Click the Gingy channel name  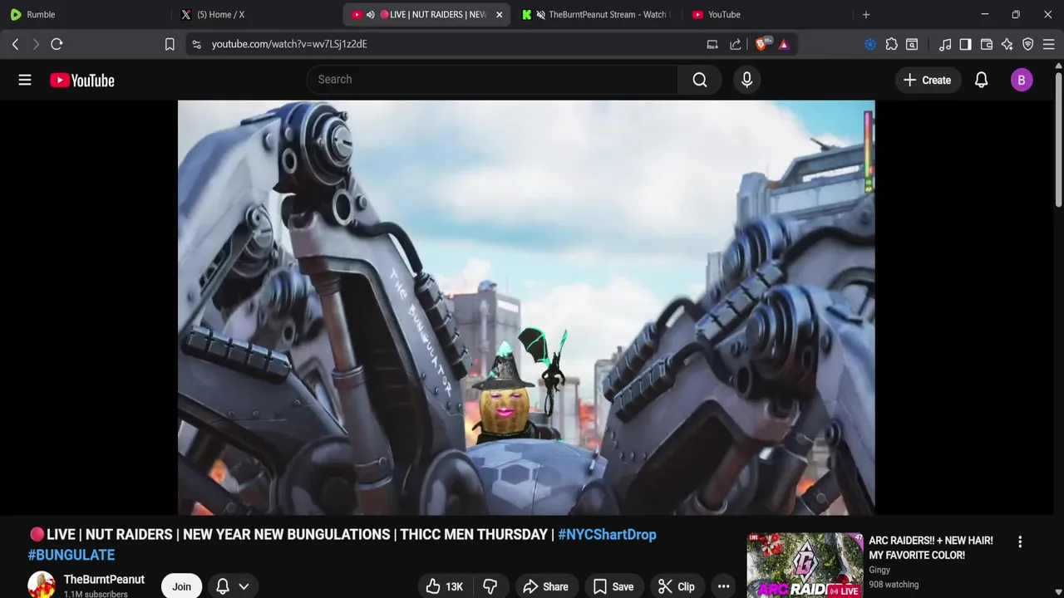click(879, 570)
